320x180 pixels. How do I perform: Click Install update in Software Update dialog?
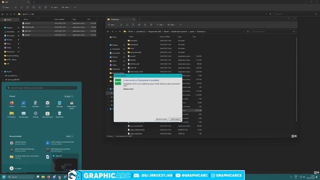pos(175,119)
